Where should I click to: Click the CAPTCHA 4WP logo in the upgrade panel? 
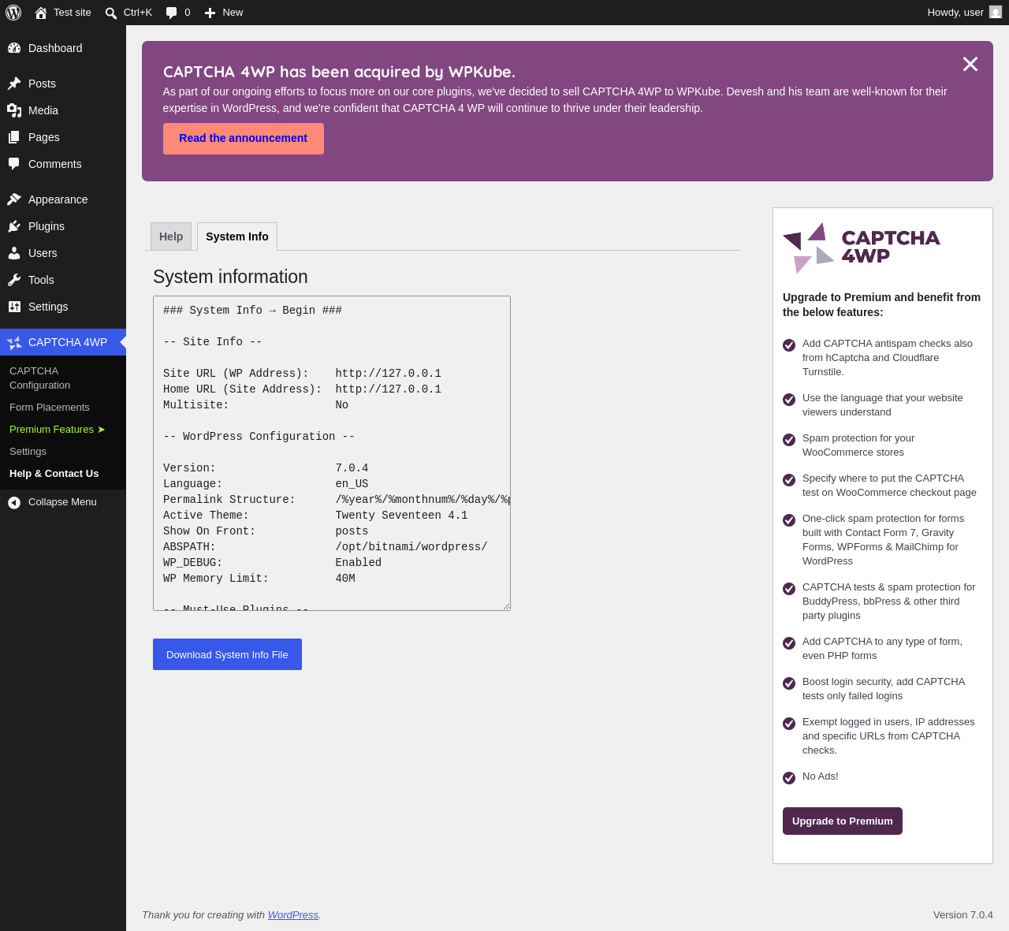862,248
